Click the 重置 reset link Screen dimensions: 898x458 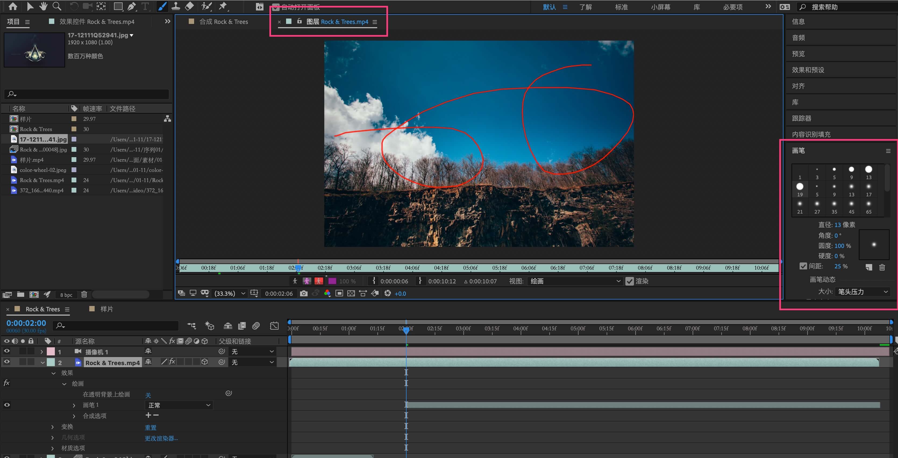(151, 427)
